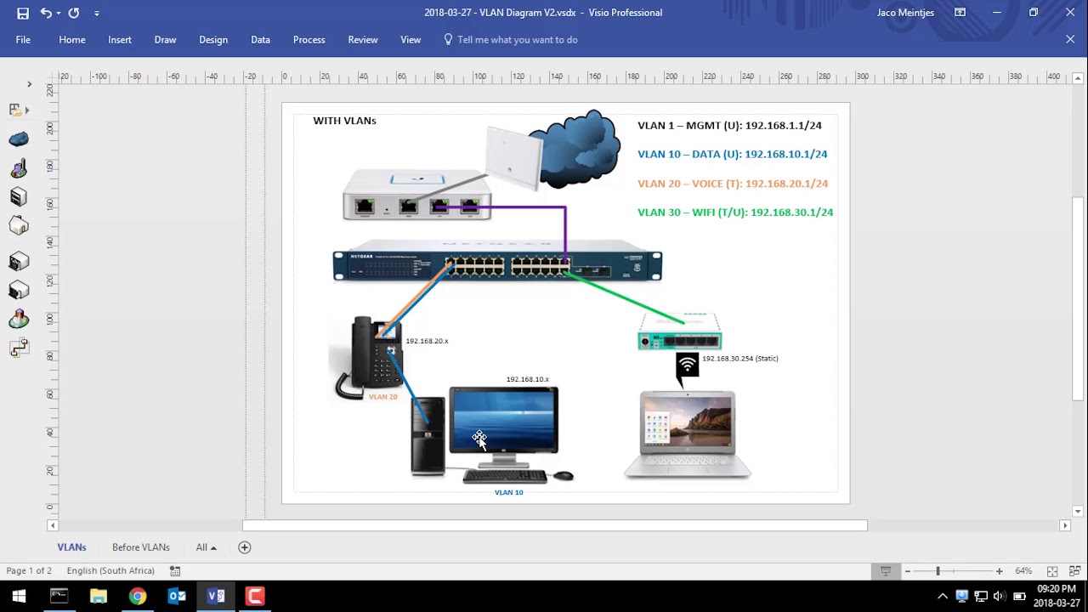1088x612 pixels.
Task: Select the house shape in the stencil
Action: [x=19, y=226]
